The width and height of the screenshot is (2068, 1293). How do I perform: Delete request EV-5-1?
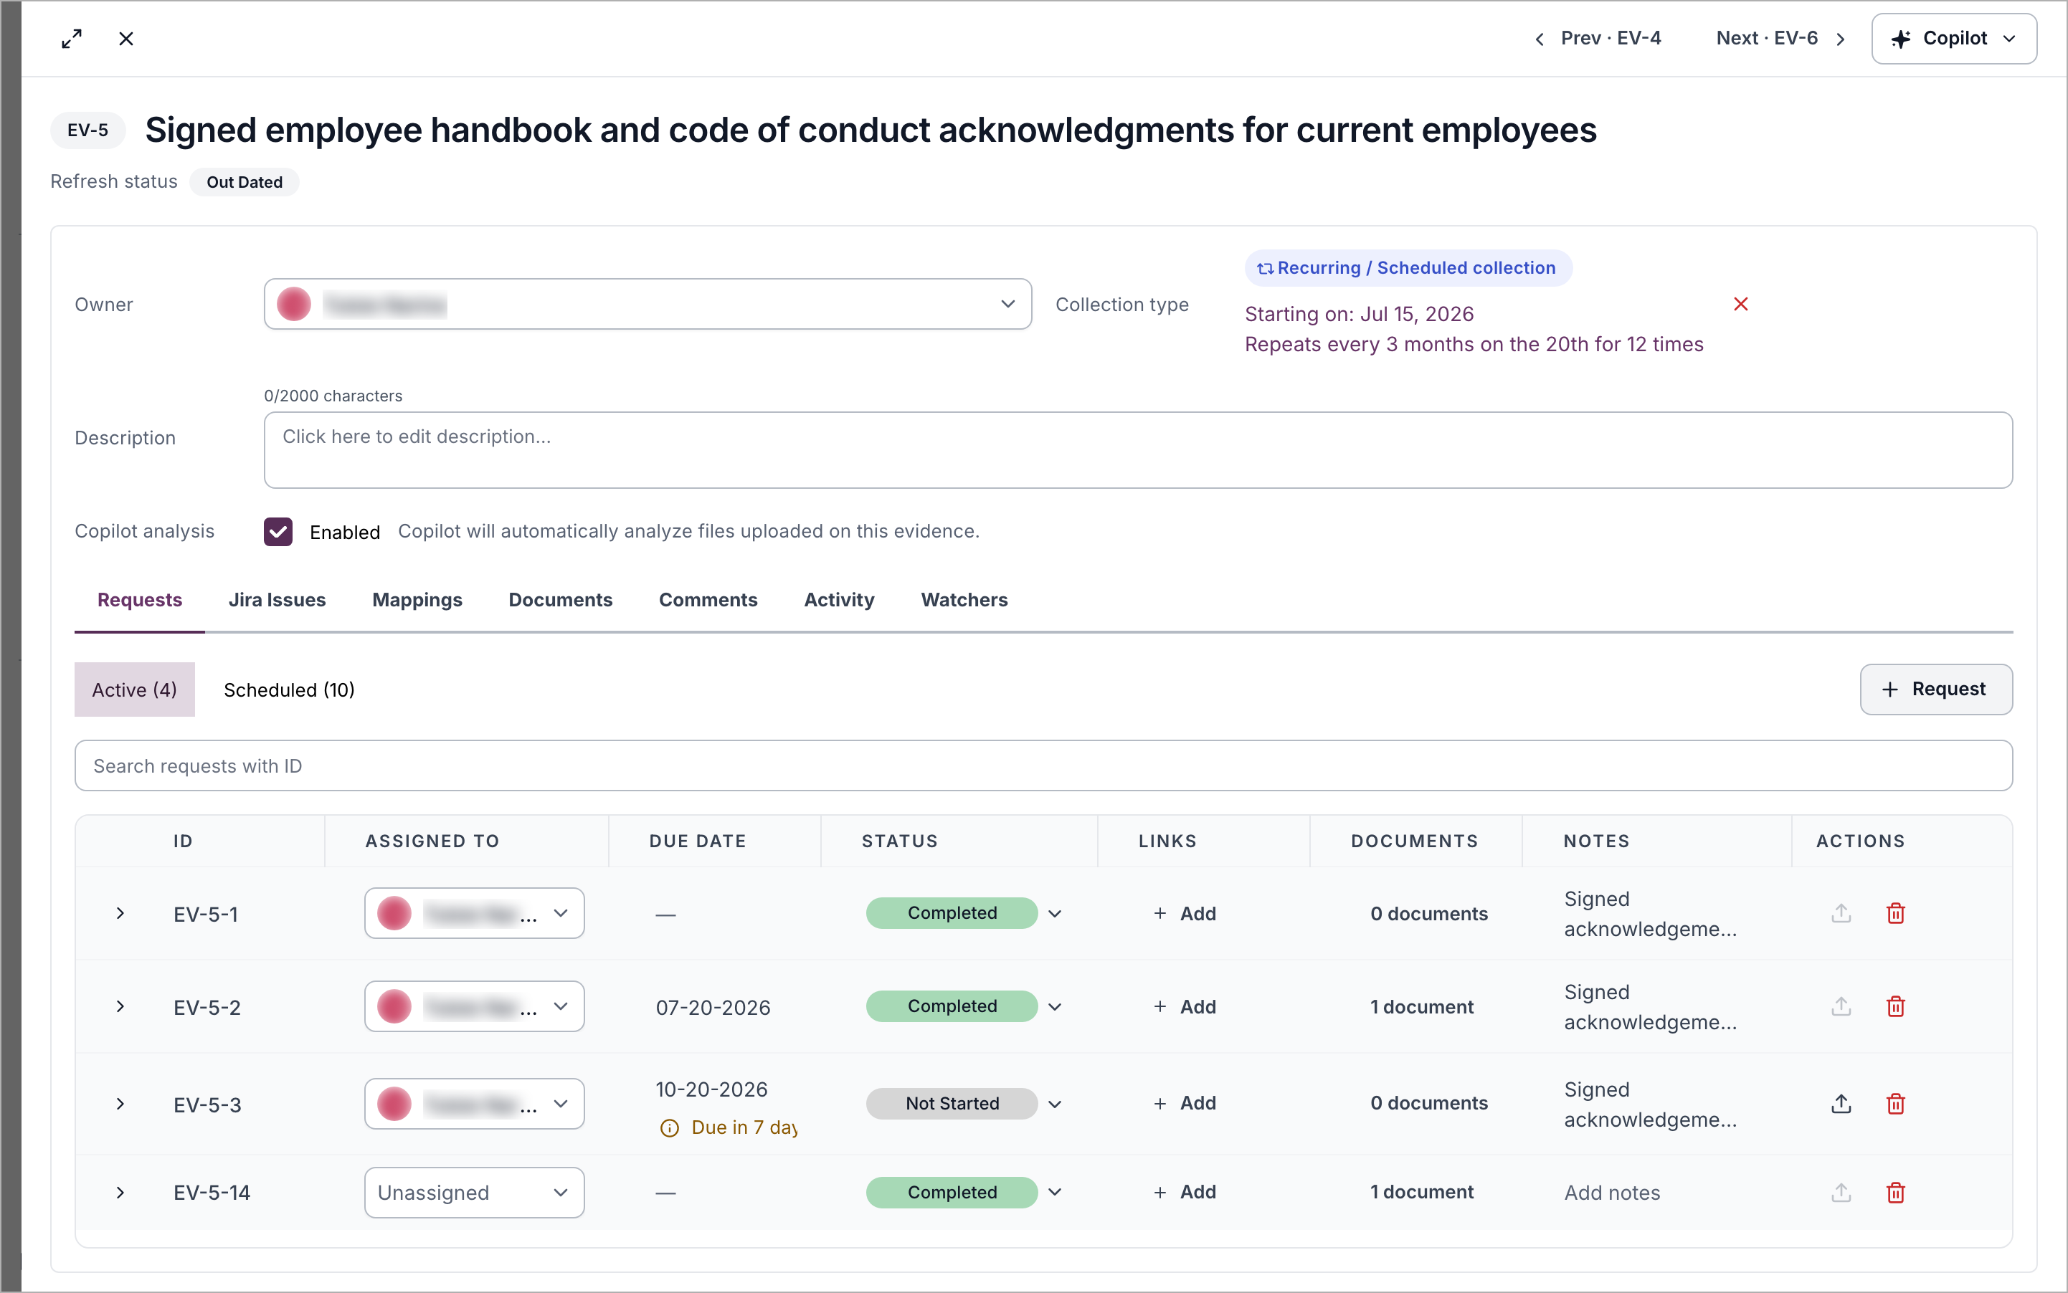(1896, 913)
